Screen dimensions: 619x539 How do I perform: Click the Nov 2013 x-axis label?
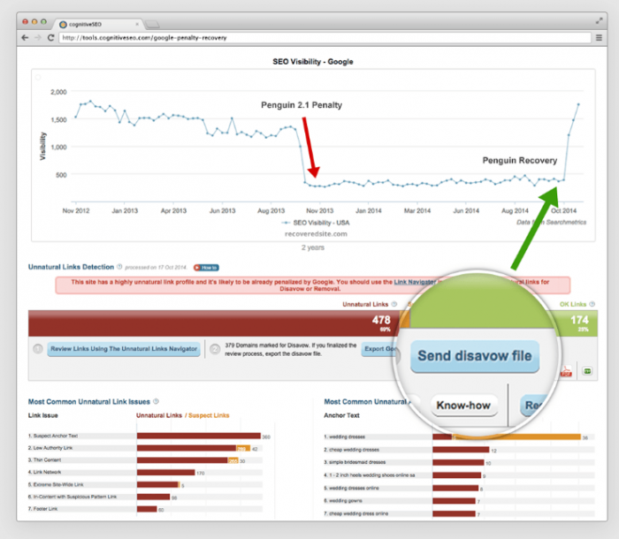tap(320, 210)
